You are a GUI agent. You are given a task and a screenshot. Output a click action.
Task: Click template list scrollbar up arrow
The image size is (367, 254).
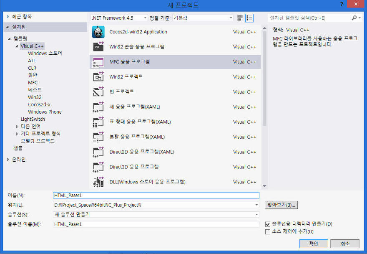click(264, 28)
